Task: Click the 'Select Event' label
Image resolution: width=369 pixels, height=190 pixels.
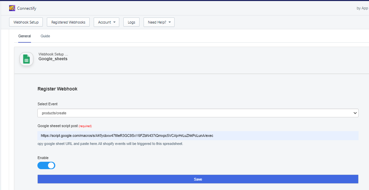Action: tap(48, 104)
